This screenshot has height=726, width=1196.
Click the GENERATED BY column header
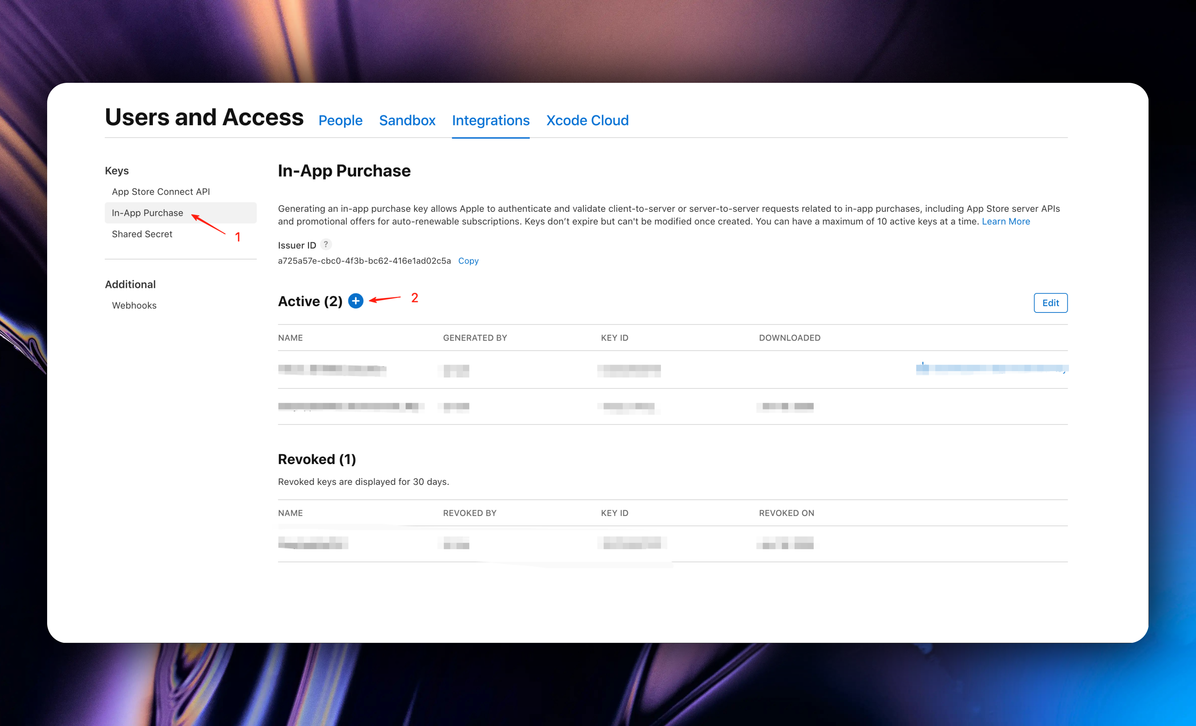pyautogui.click(x=474, y=338)
